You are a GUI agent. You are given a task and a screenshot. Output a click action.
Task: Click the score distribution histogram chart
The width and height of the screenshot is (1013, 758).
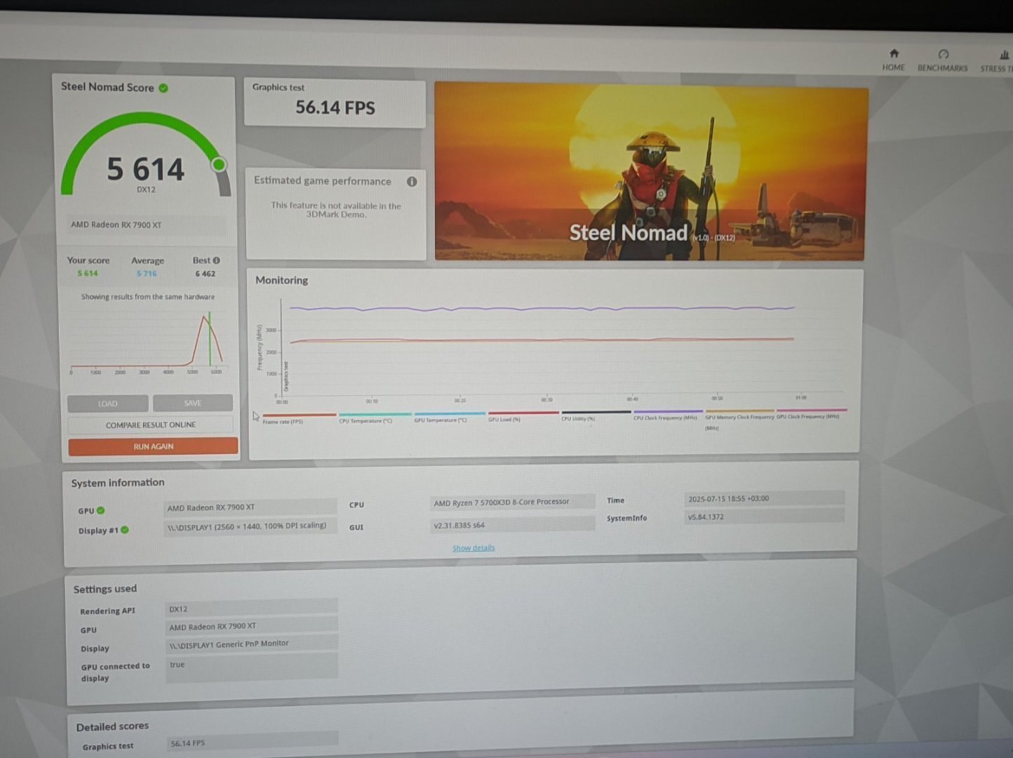point(147,343)
